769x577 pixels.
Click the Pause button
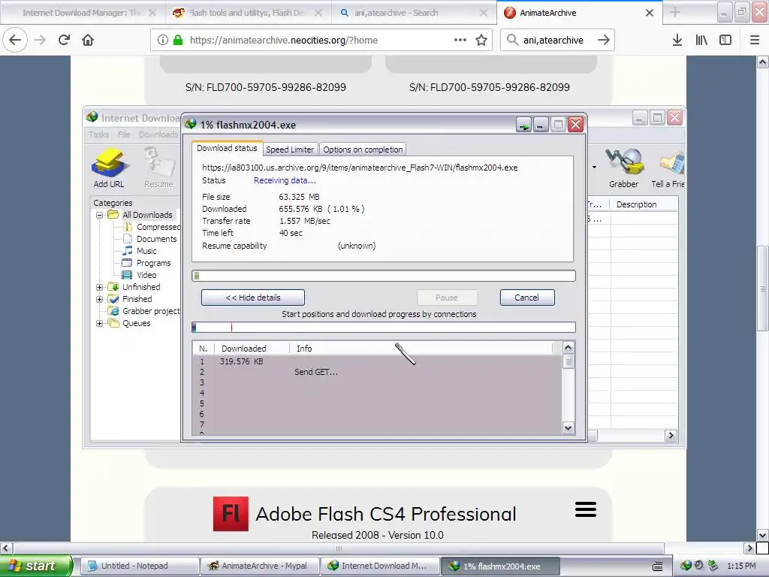pyautogui.click(x=447, y=298)
